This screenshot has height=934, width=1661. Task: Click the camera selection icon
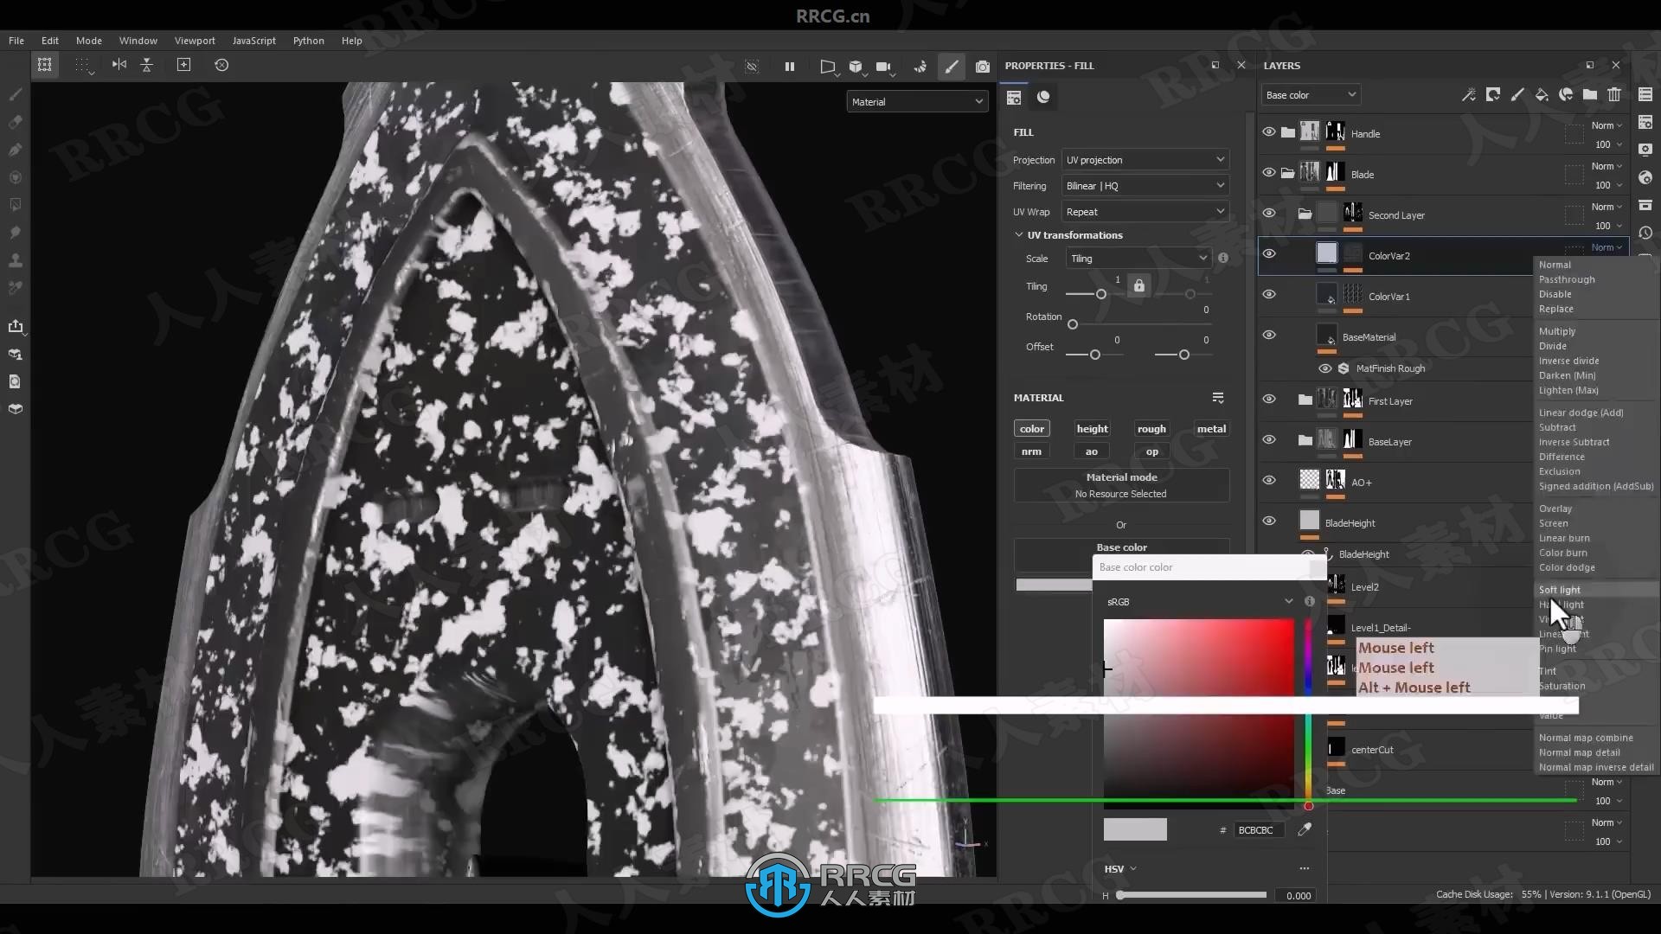point(883,66)
